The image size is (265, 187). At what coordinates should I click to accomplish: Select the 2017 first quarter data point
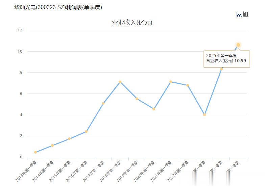pyautogui.click(x=103, y=103)
